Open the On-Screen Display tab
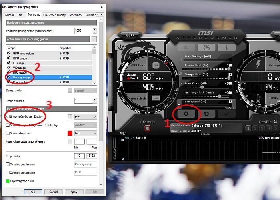 (x=54, y=15)
